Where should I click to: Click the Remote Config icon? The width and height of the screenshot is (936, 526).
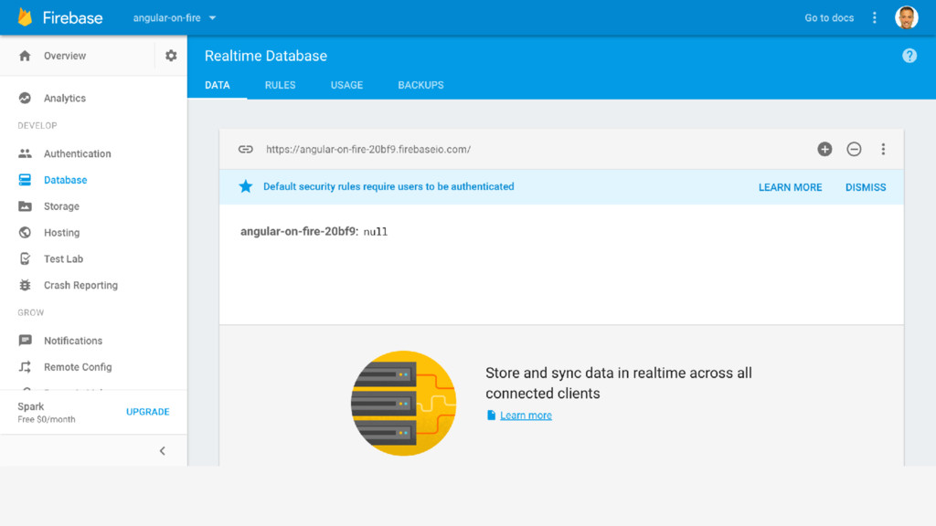(25, 367)
